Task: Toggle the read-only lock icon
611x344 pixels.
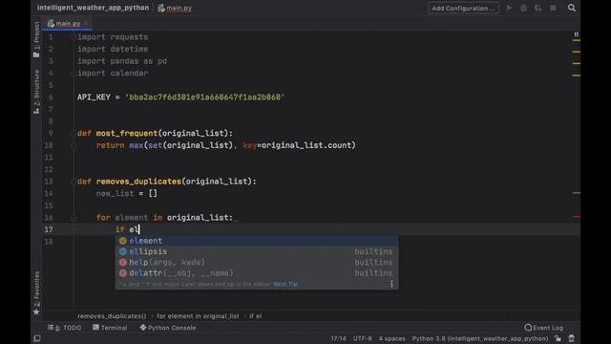Action: point(558,338)
